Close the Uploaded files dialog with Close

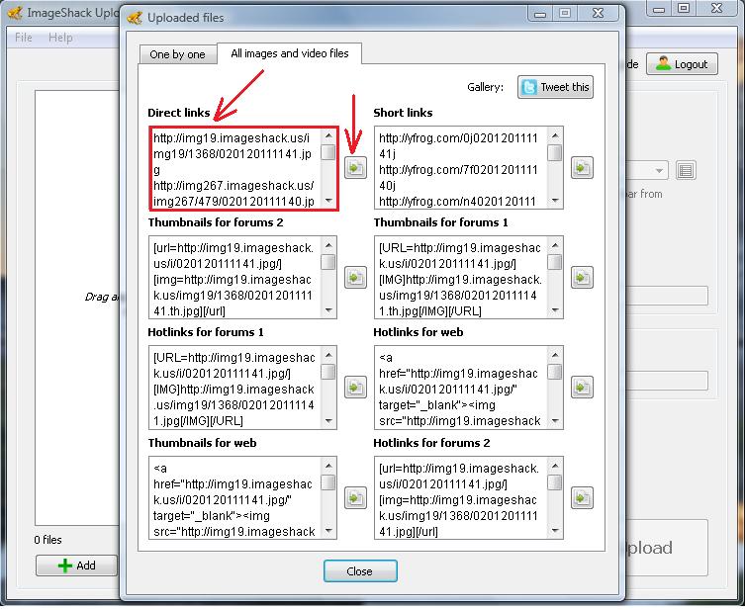point(360,571)
